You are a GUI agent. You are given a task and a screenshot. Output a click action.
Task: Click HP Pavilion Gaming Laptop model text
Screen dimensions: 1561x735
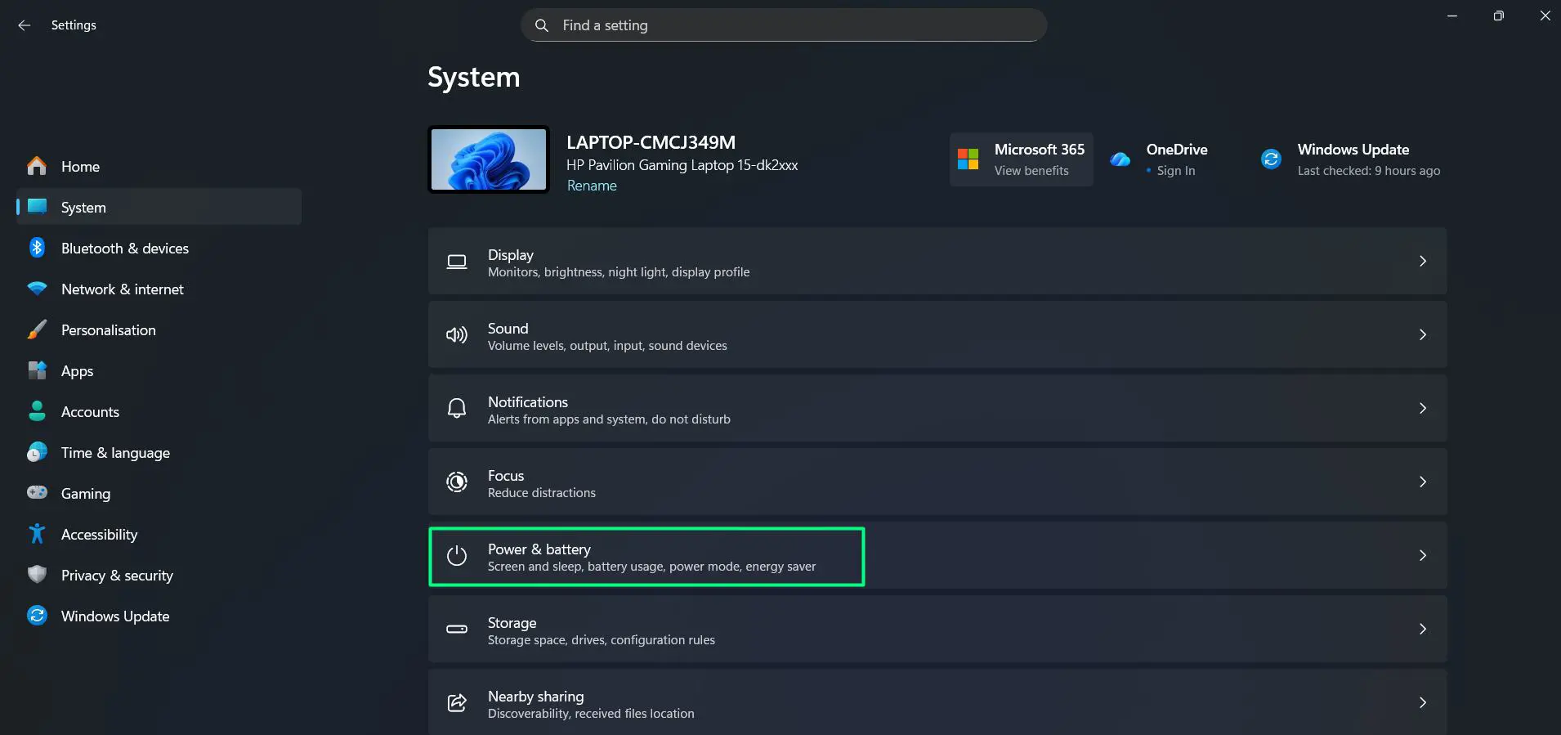pos(682,165)
